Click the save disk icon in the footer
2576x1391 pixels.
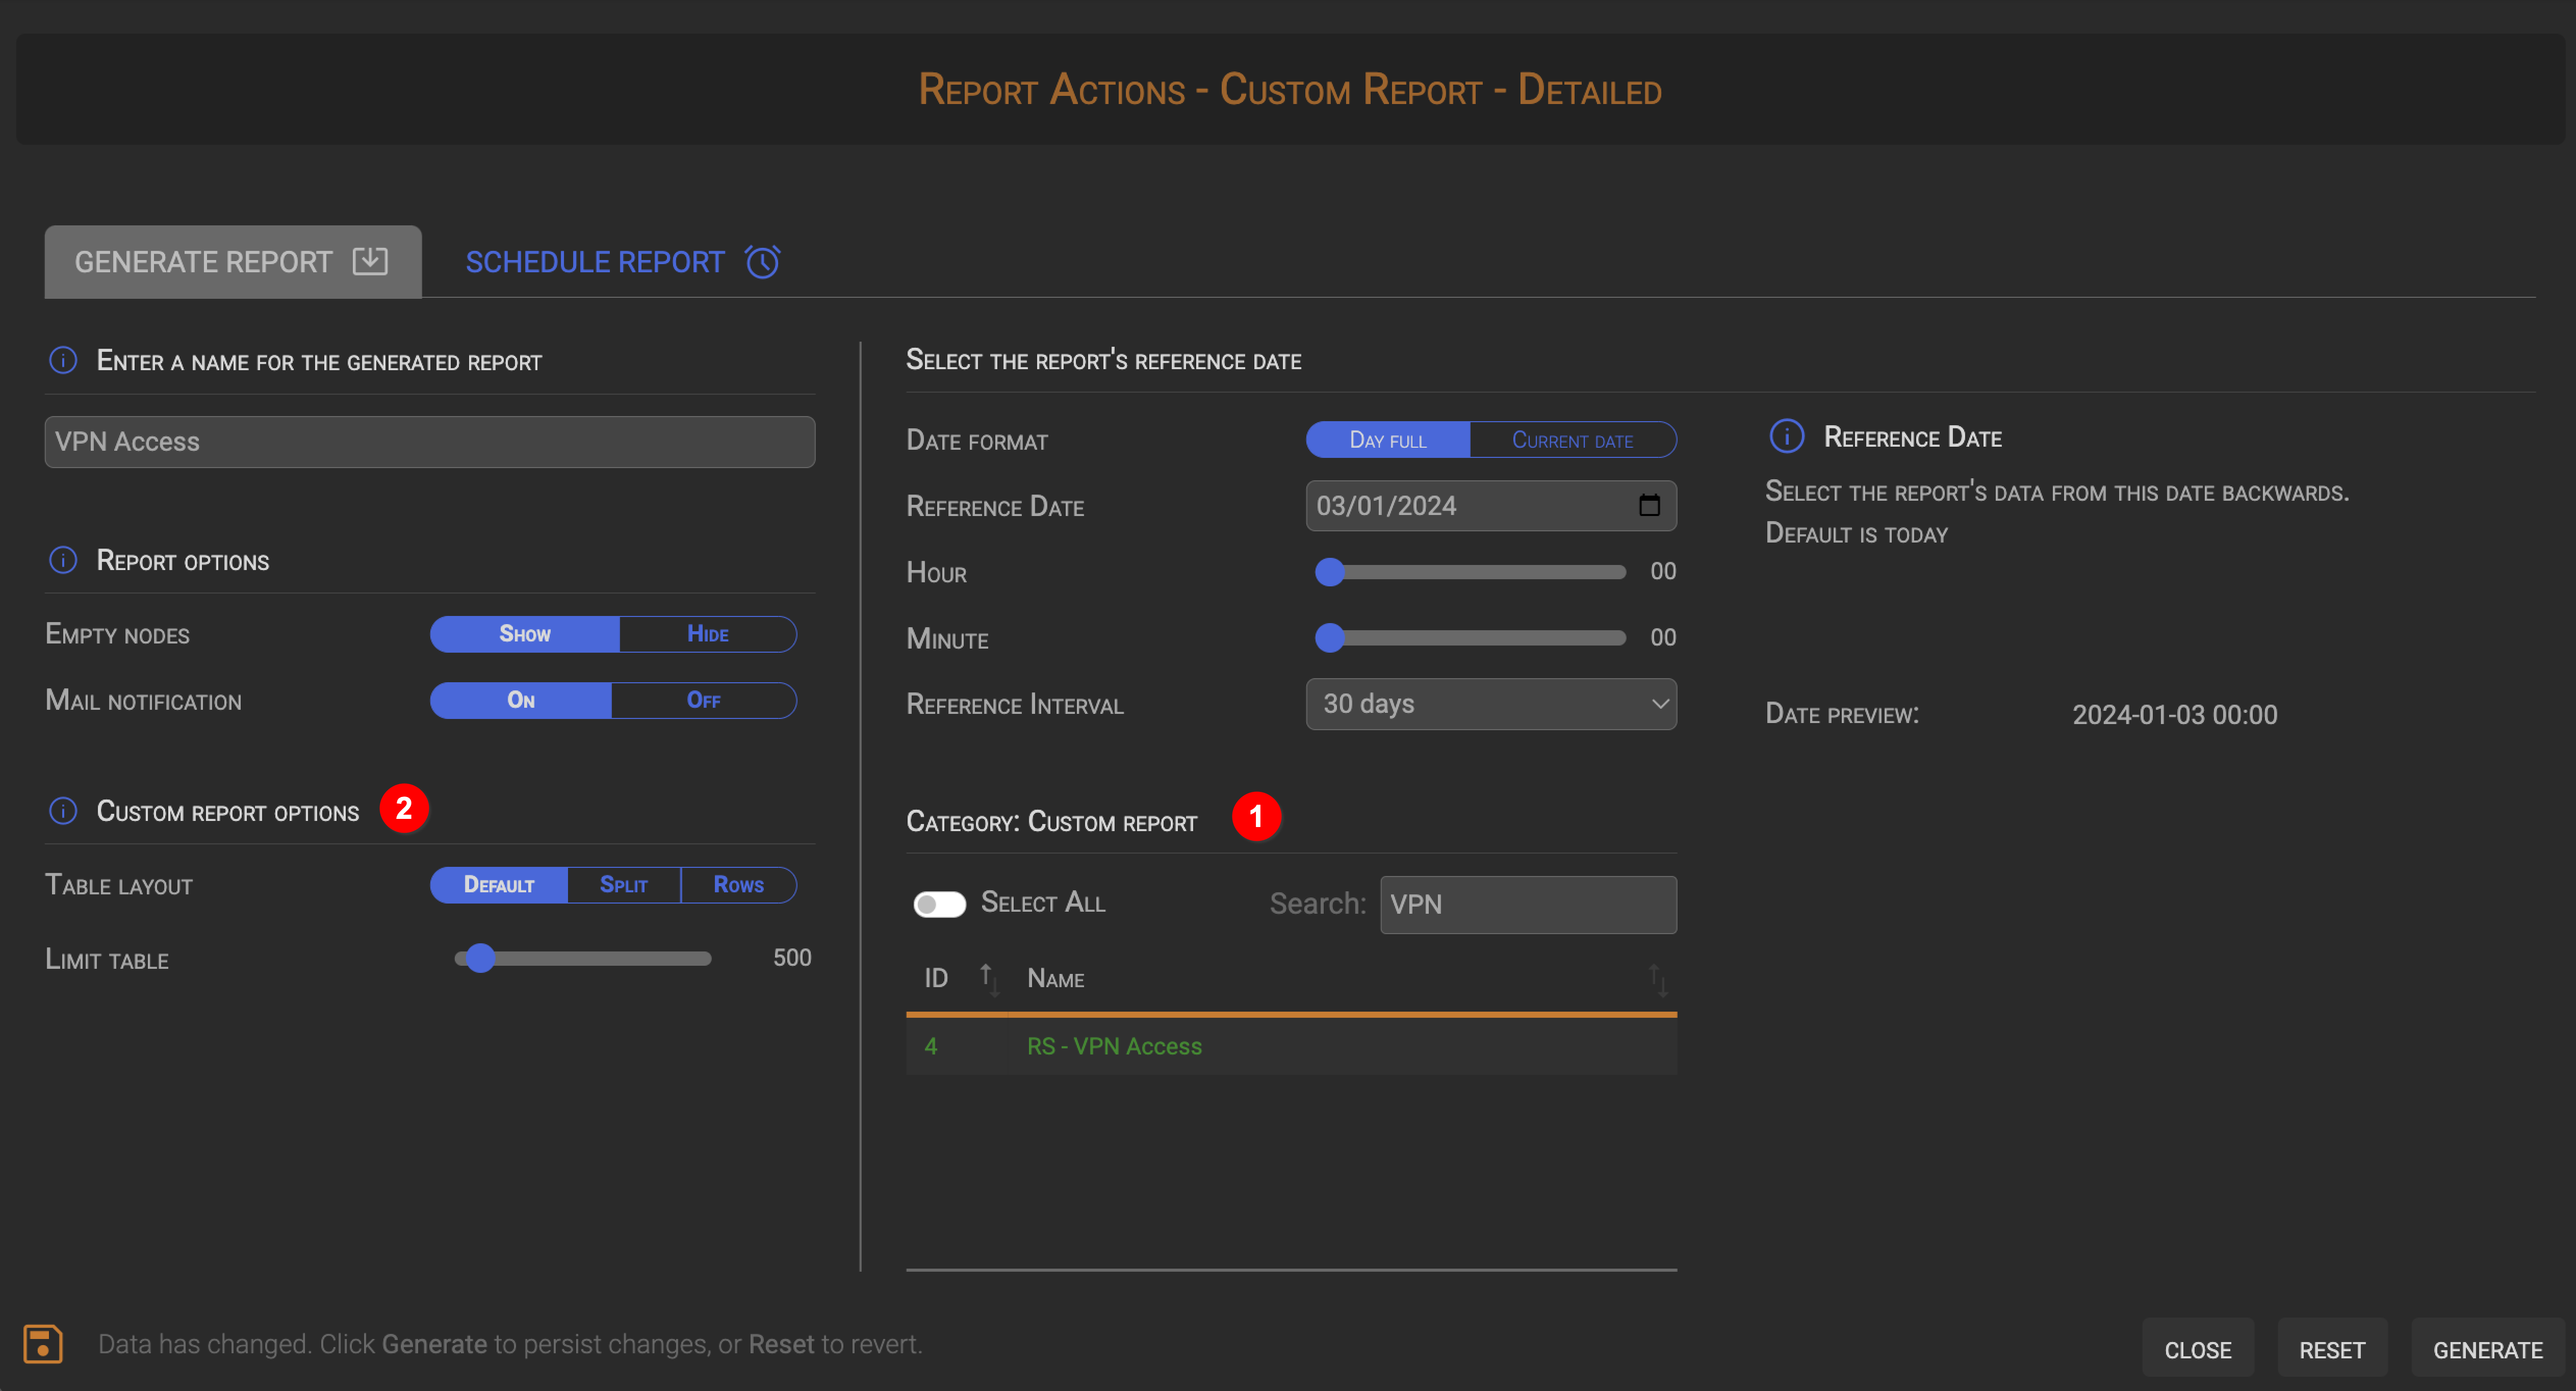[x=43, y=1344]
